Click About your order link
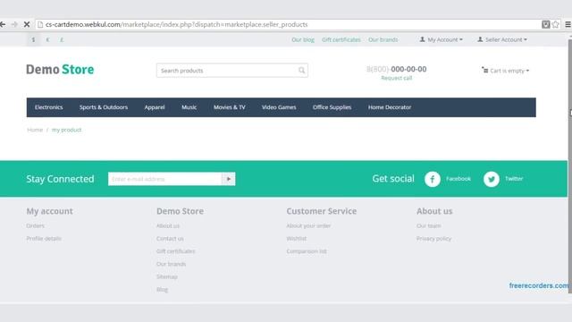This screenshot has width=572, height=322. pos(308,225)
